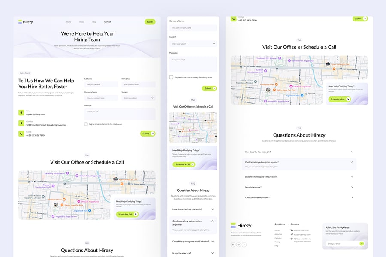The height and width of the screenshot is (257, 386).
Task: Click the green phone icon beside +62 number
Action: point(21,134)
